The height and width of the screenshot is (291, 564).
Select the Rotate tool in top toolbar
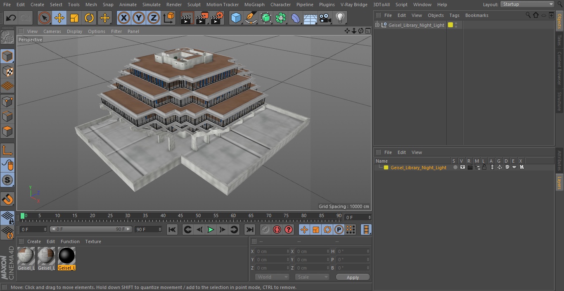tap(89, 18)
